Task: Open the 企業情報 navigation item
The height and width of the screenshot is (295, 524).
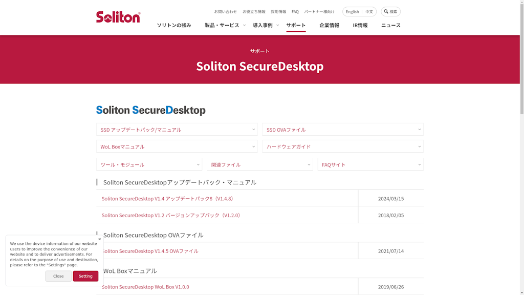Action: [x=329, y=25]
